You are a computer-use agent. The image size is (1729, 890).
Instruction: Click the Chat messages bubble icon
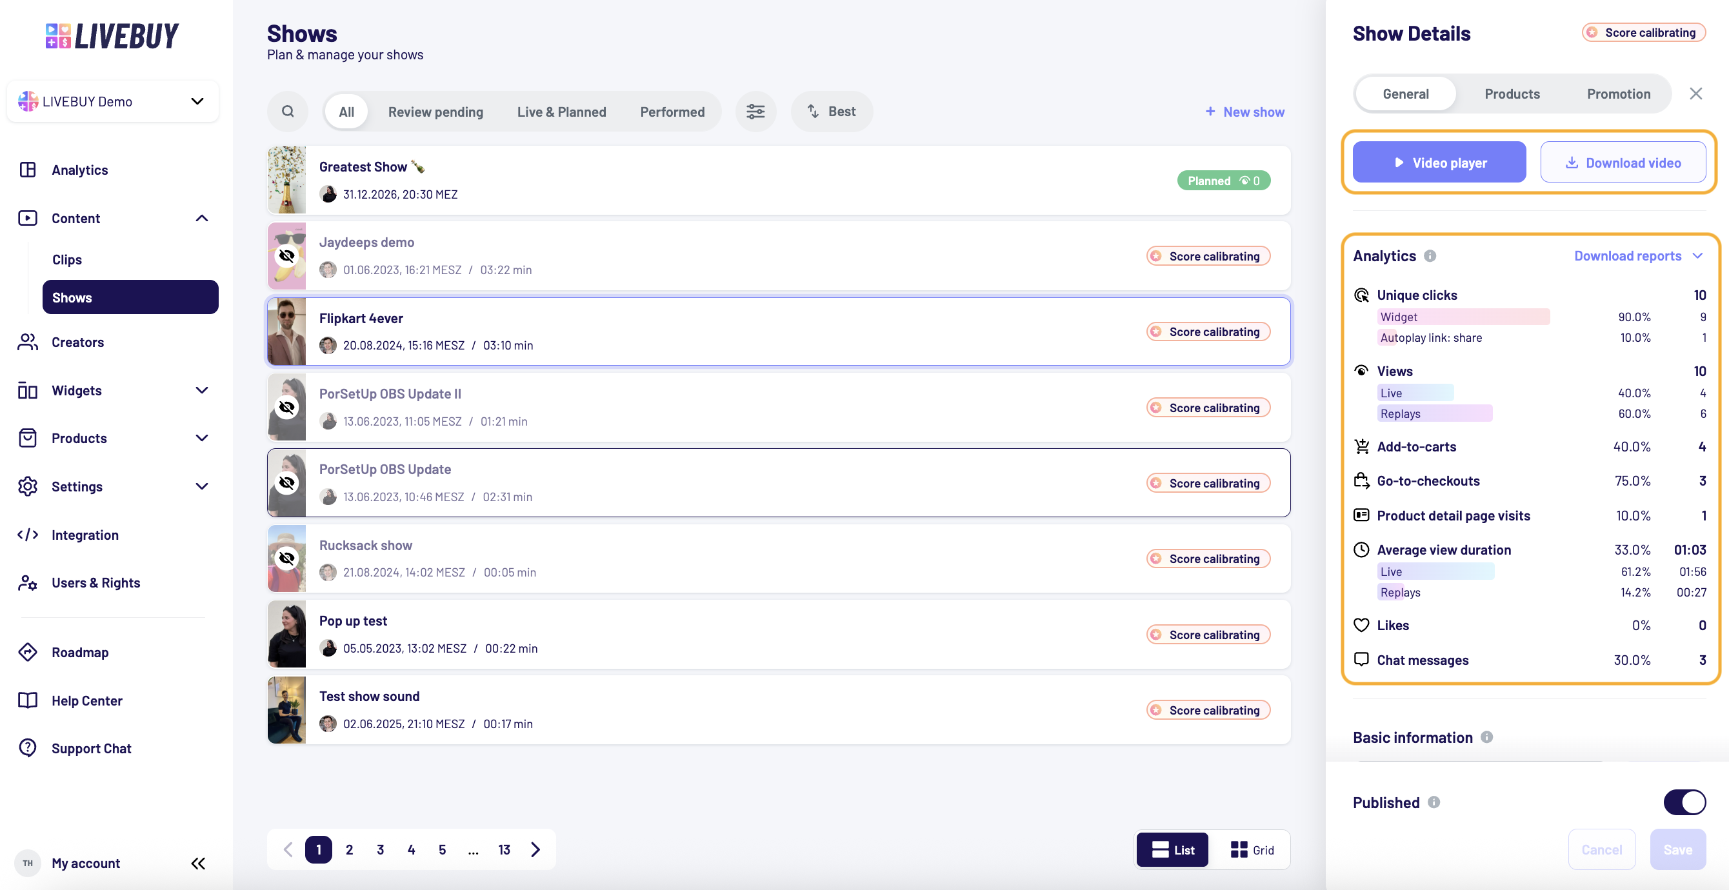point(1361,660)
